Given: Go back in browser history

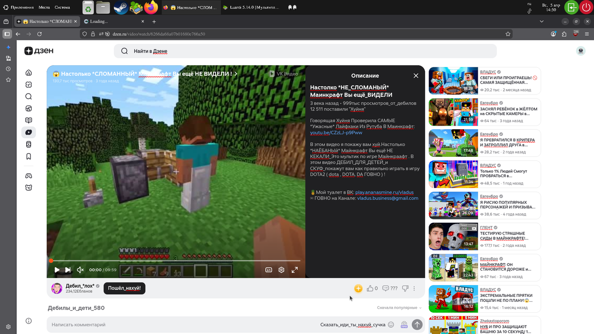Looking at the screenshot, I should pos(18,34).
